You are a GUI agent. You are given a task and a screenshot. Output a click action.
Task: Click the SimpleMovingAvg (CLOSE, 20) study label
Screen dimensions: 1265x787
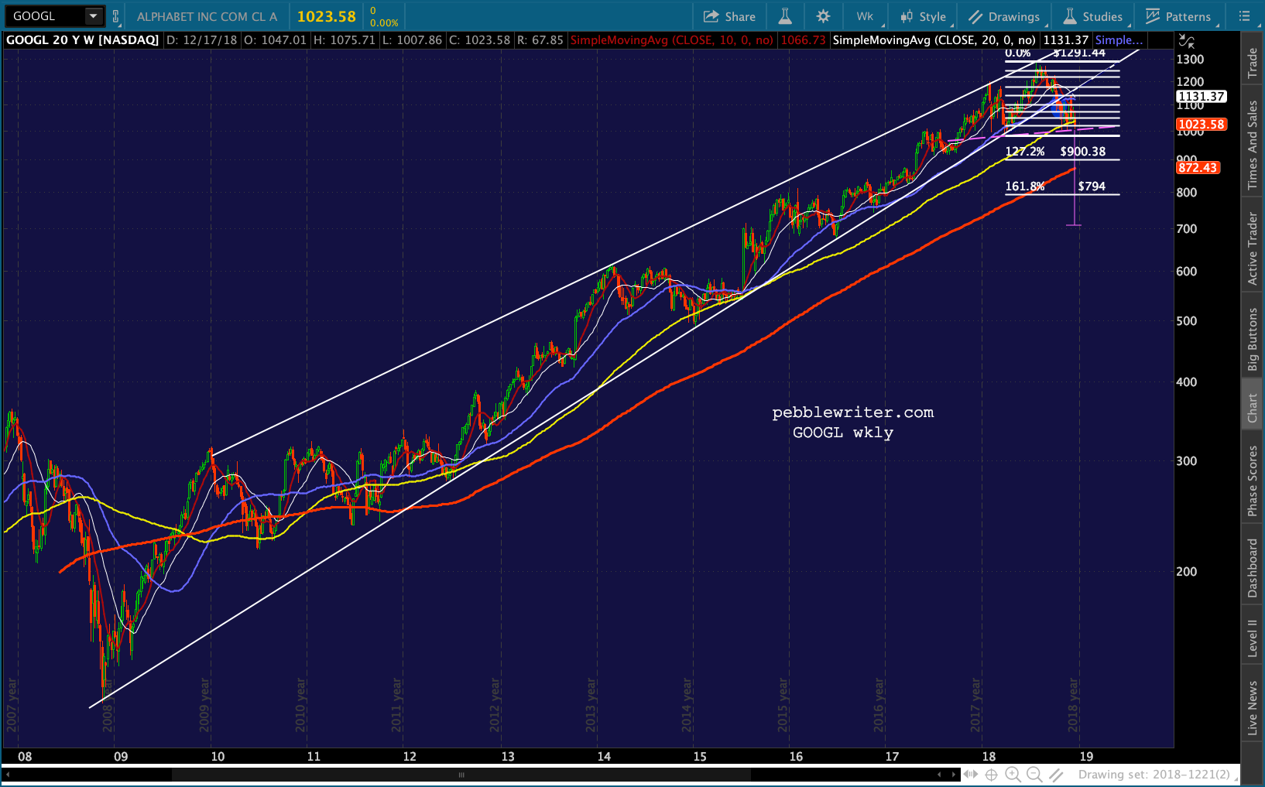[934, 40]
